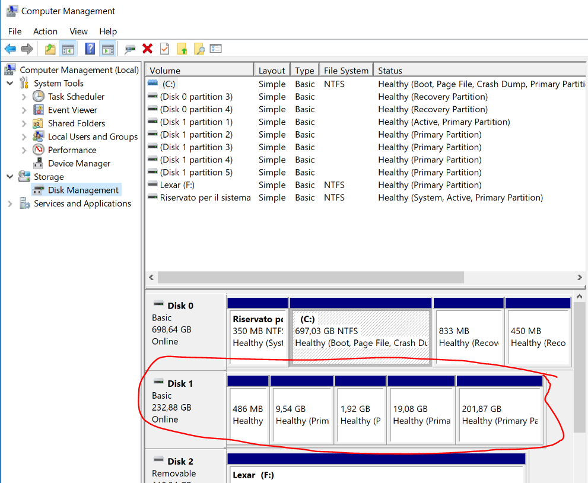The image size is (588, 483).
Task: Click the settings list icon in toolbar
Action: pos(215,49)
